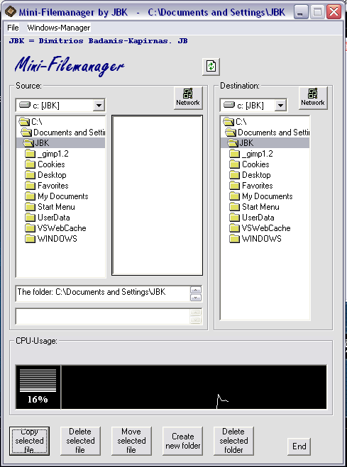Open the Windows-Manager menu
This screenshot has height=467, width=347.
point(59,28)
